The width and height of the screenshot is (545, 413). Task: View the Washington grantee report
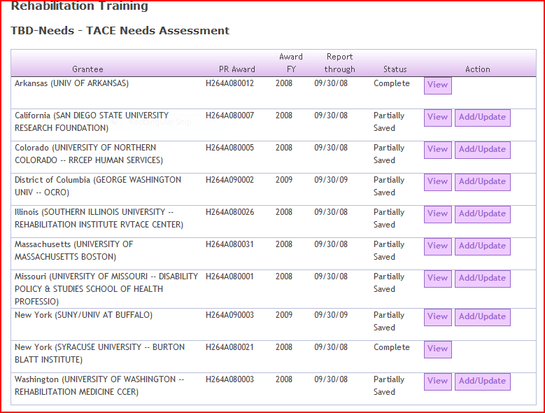pos(437,381)
